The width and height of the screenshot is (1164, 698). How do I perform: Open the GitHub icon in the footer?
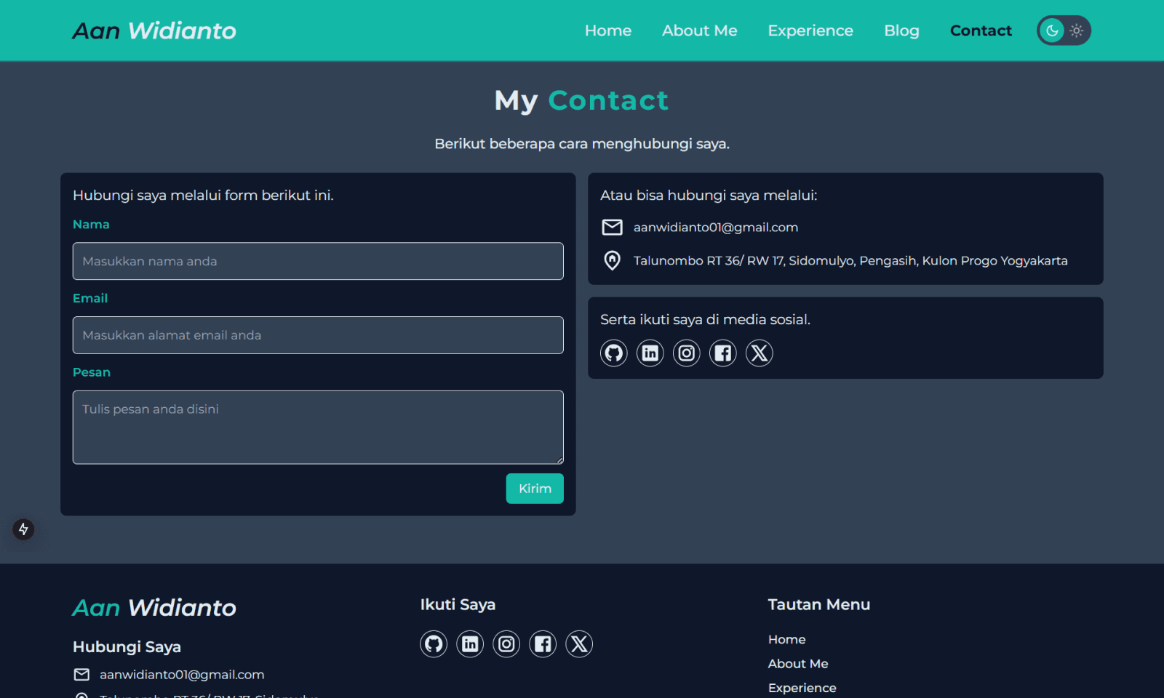click(x=434, y=643)
